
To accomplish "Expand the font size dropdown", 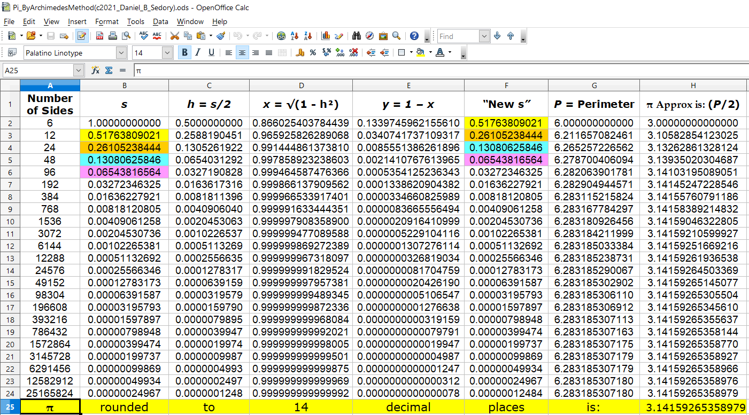I will tap(167, 52).
